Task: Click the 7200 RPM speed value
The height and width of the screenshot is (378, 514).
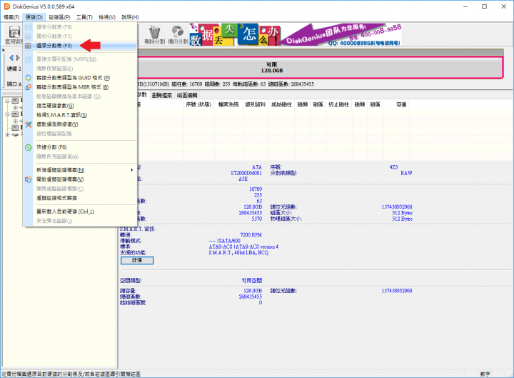Action: [x=251, y=234]
